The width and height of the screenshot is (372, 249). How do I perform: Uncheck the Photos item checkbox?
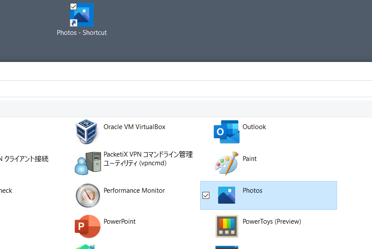click(x=206, y=195)
